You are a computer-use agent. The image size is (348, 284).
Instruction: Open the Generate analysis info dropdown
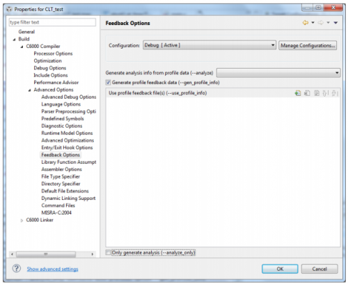point(278,73)
